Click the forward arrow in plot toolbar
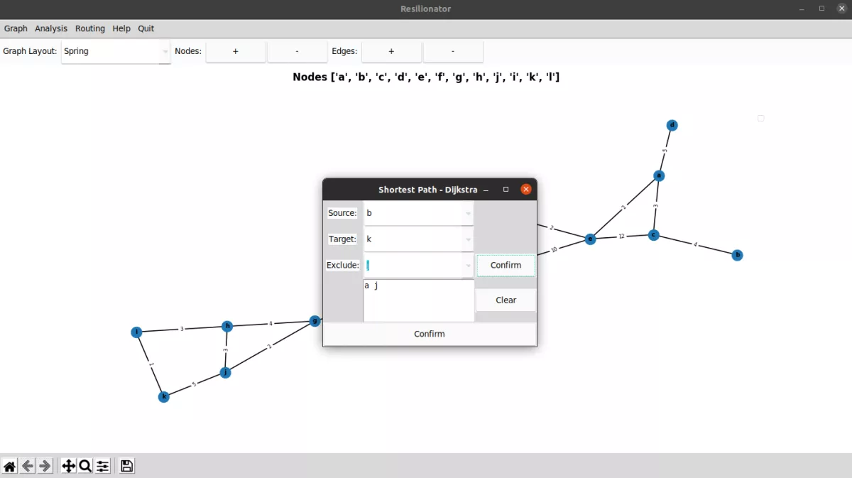The image size is (852, 478). [45, 466]
